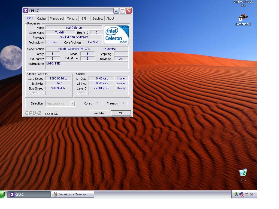The image size is (279, 209).
Task: Switch to Bez názvu - Malování taskbar window
Action: pyautogui.click(x=72, y=194)
